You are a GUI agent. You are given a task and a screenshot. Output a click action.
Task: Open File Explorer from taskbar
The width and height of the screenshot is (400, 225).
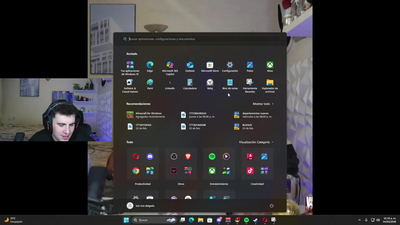tap(201, 220)
